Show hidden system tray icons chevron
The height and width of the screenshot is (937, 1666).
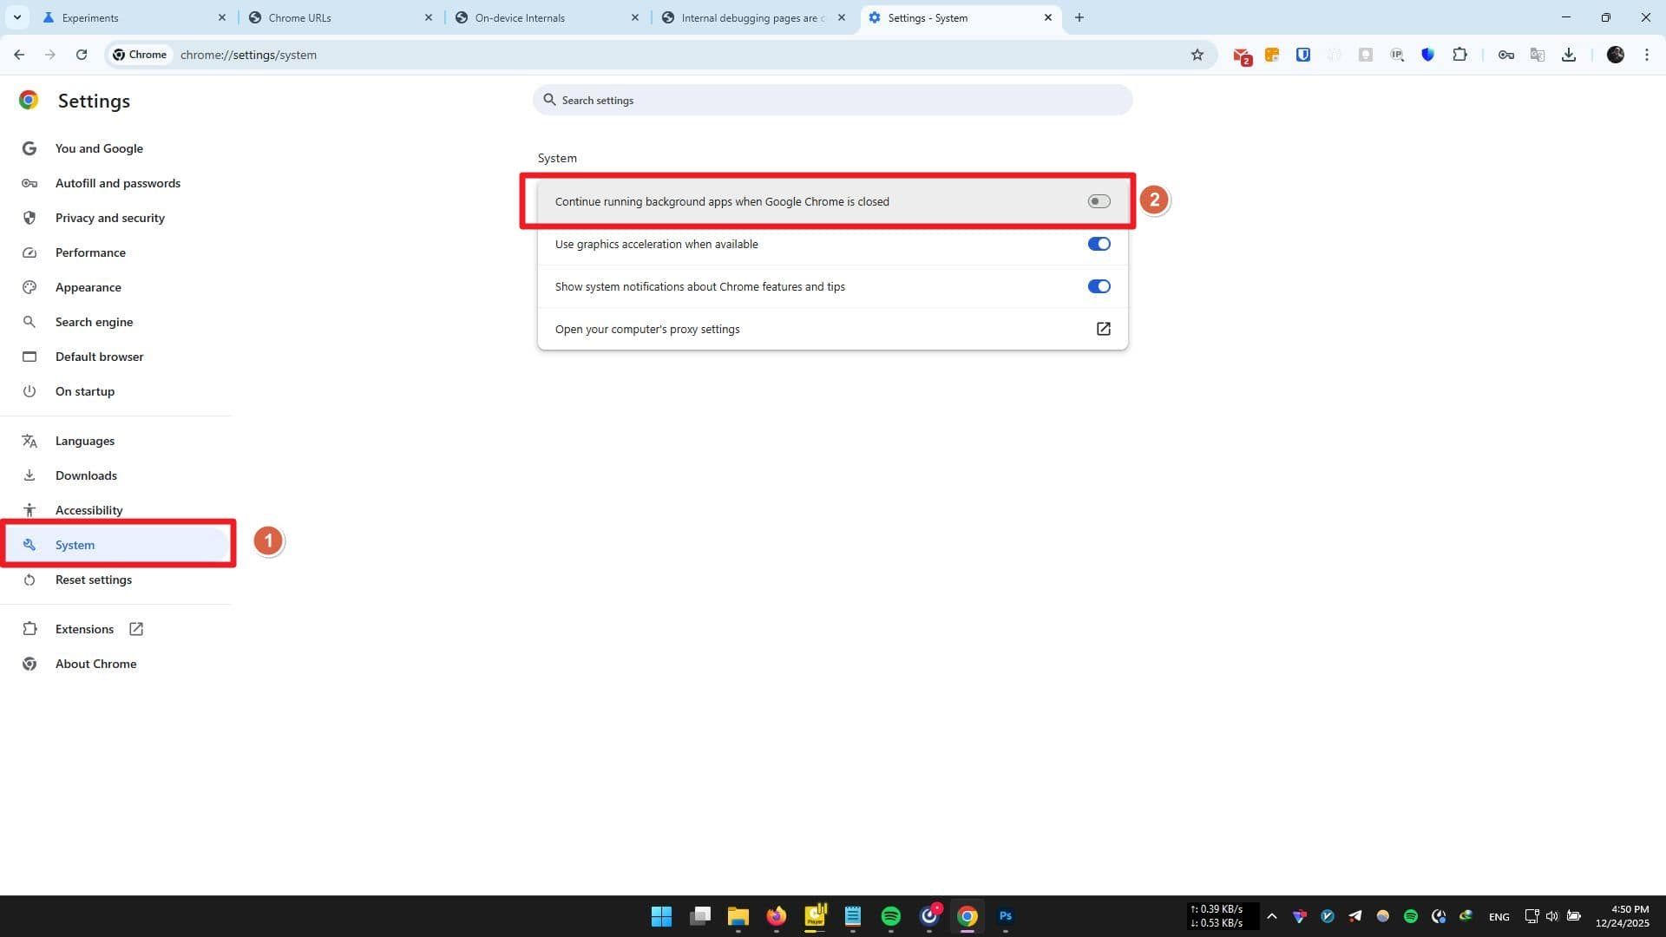pos(1272,916)
